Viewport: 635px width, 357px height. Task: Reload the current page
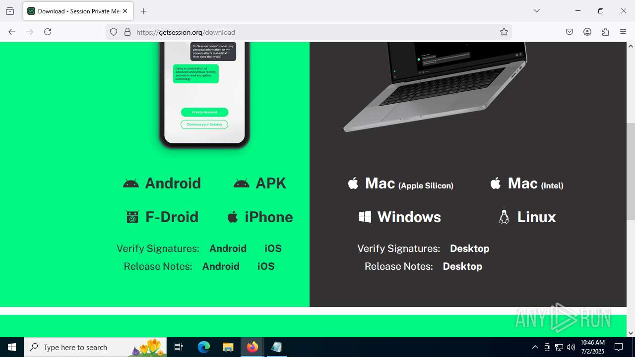(48, 32)
